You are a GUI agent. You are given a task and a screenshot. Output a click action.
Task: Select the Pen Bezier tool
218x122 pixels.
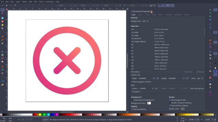2,40
